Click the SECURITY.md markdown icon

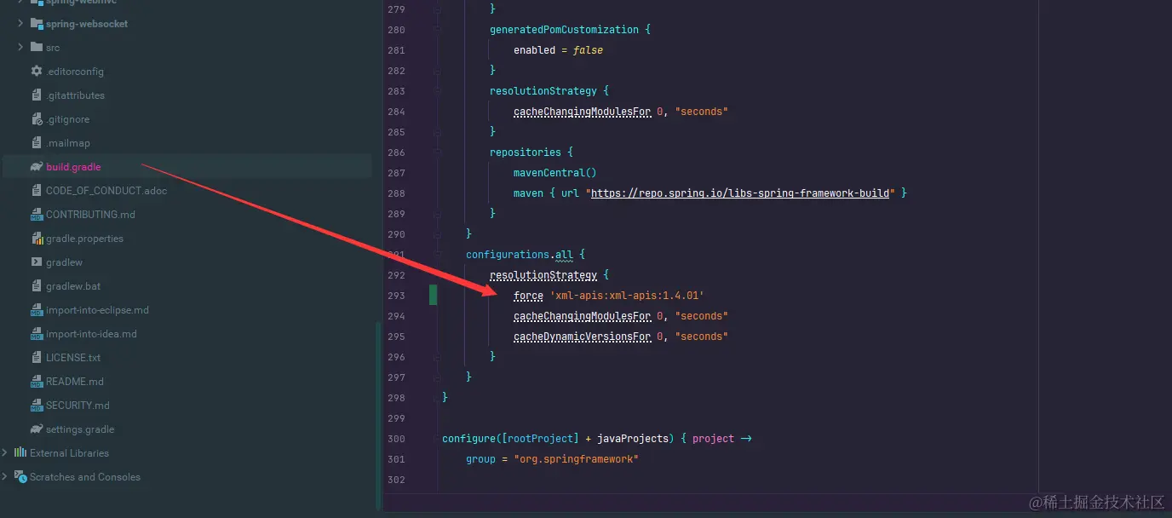(37, 406)
